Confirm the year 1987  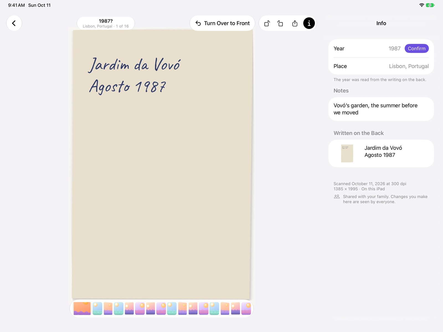click(x=416, y=48)
